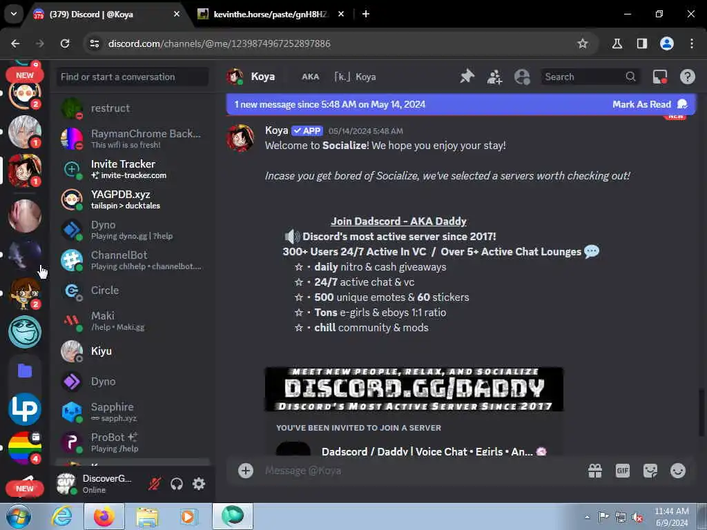The image size is (707, 530).
Task: Open DISCORD.GG/DADDY banner image
Action: point(414,389)
